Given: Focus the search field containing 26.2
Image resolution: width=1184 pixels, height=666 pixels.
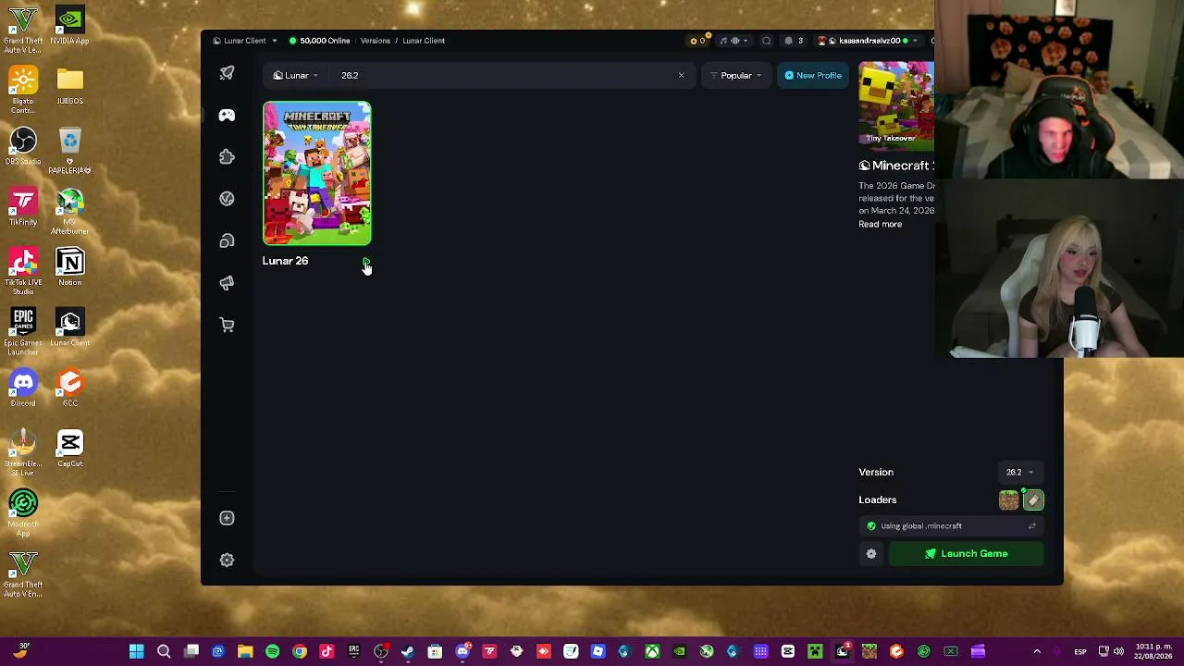Looking at the screenshot, I should tap(504, 76).
